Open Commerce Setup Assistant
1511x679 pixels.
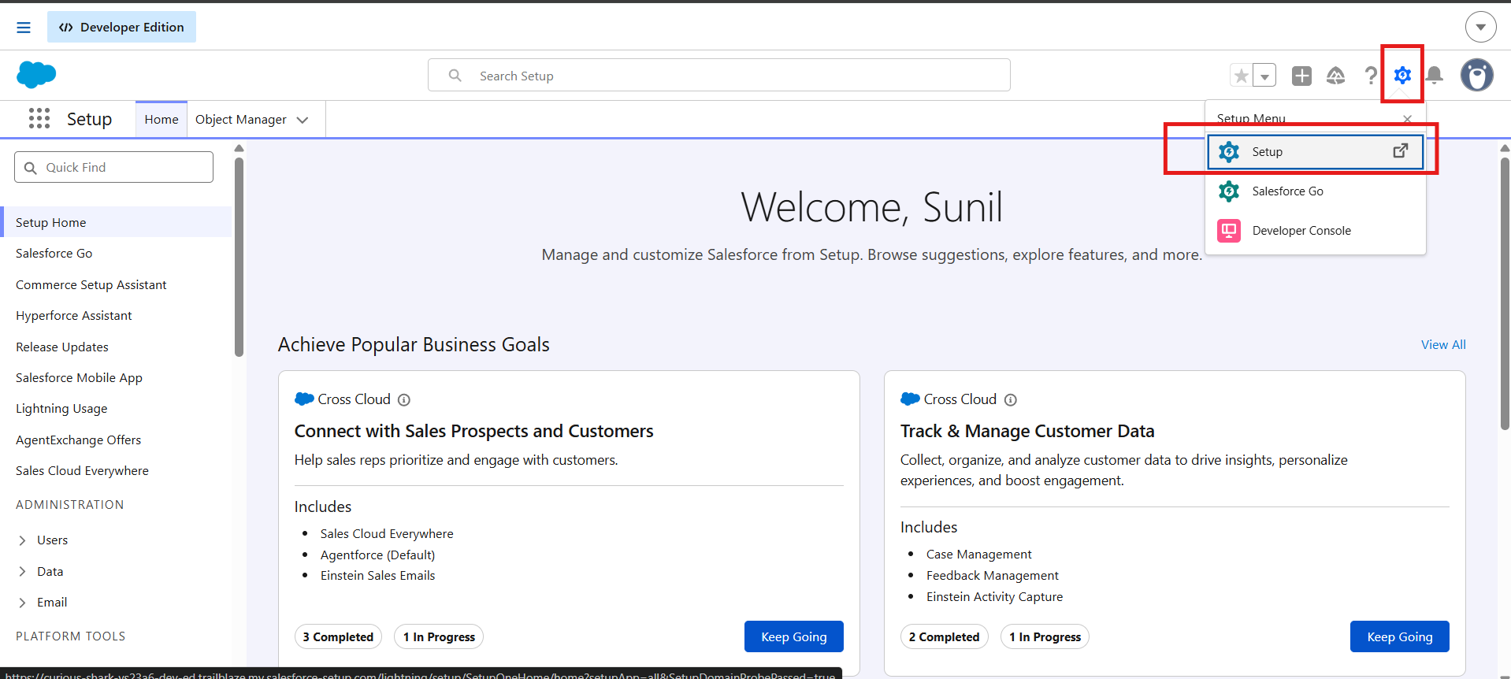pos(91,285)
